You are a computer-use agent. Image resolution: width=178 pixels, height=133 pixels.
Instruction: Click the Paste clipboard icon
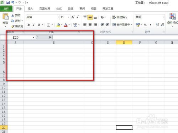point(5,16)
